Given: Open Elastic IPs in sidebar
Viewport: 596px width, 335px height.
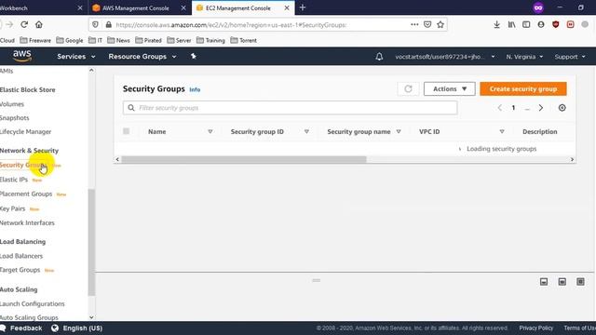Looking at the screenshot, I should 14,180.
